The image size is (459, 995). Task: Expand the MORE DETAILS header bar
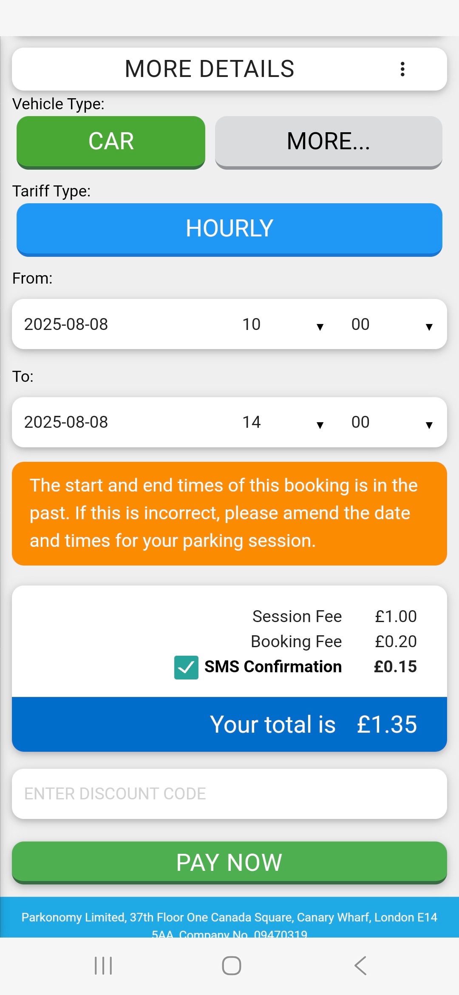pos(209,69)
